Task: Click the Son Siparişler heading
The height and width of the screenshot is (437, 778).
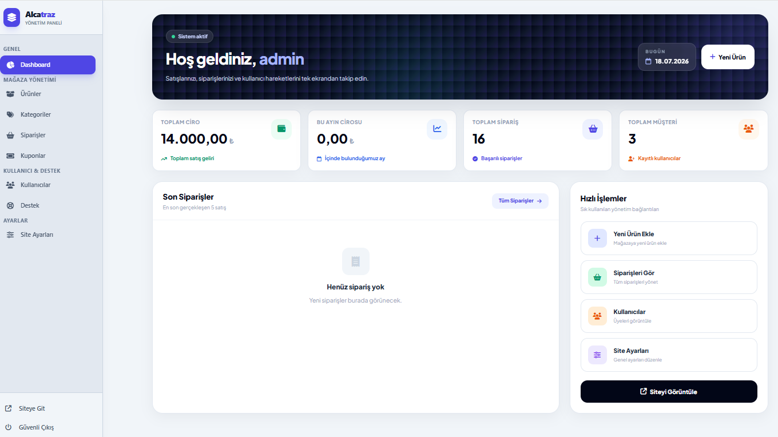Action: pyautogui.click(x=188, y=197)
